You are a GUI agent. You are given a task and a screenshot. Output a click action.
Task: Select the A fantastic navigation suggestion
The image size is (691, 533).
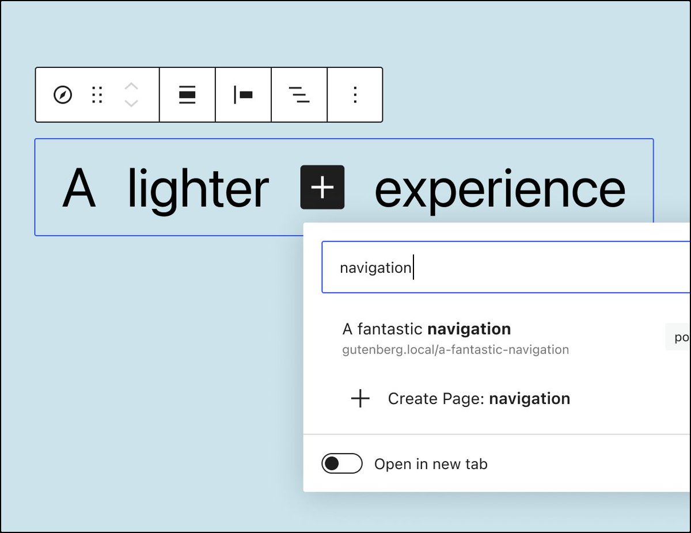tap(427, 329)
